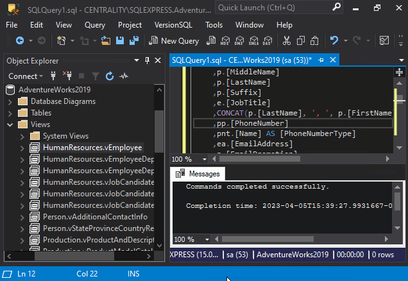Open the Activity Monitor toolbar icon
This screenshot has width=408, height=281.
point(384,40)
